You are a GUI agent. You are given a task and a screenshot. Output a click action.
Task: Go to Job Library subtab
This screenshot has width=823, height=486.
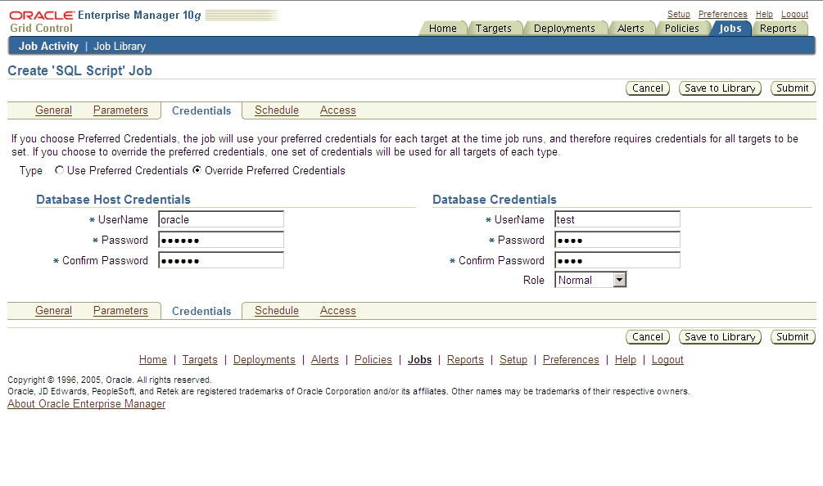pyautogui.click(x=120, y=46)
